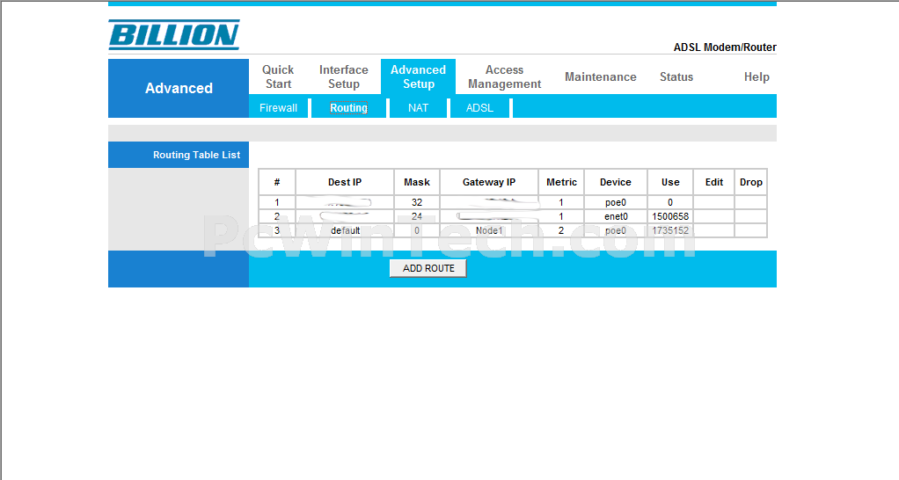Click the mask value 24
The width and height of the screenshot is (899, 480).
pyautogui.click(x=417, y=216)
